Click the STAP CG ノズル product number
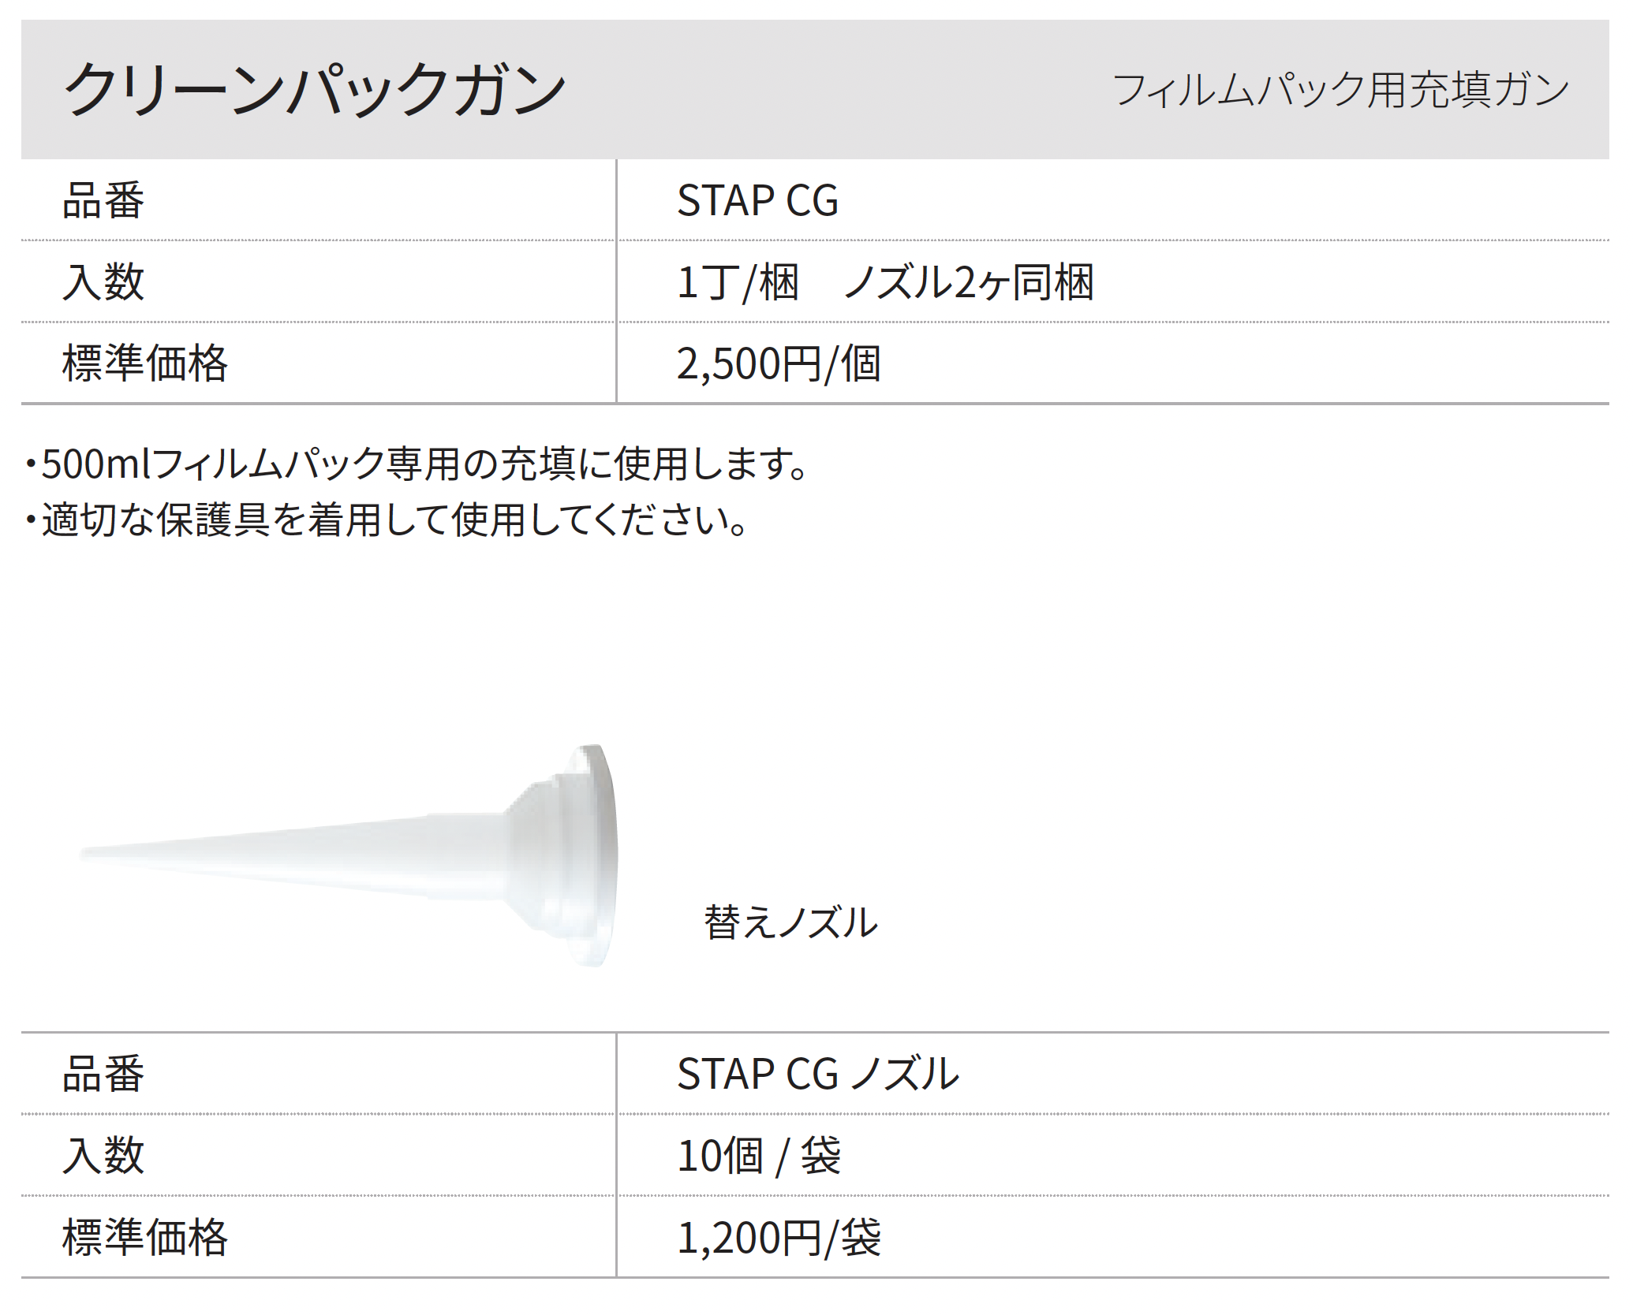Viewport: 1633px width, 1315px height. (818, 1074)
